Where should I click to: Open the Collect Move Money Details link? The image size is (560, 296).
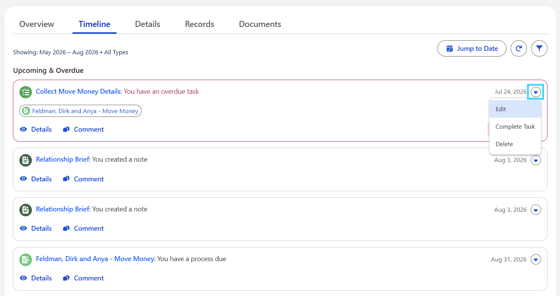pyautogui.click(x=78, y=91)
